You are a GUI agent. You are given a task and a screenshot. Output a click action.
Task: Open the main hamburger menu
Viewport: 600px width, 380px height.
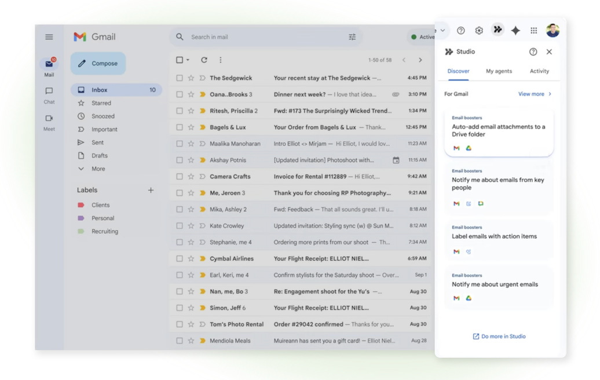[x=49, y=36]
